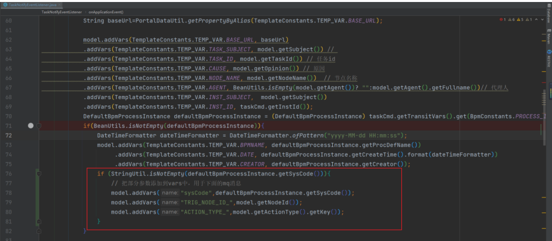Click BPMNAME constant on line 73
This screenshot has height=241, width=552.
tap(252, 144)
